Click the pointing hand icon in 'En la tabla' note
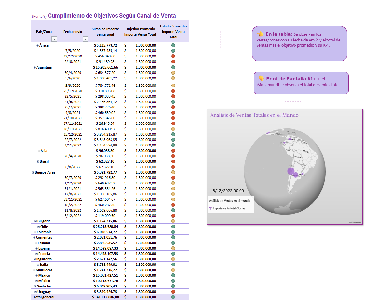This screenshot has height=306, width=383. (260, 34)
